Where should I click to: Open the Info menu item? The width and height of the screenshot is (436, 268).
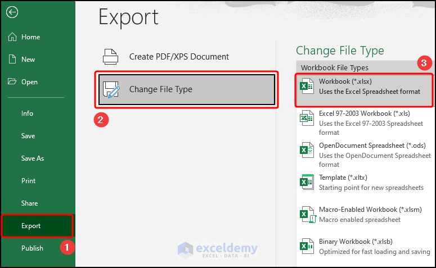coord(28,113)
